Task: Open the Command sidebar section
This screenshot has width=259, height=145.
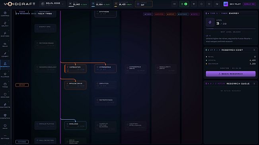Action: [5, 14]
